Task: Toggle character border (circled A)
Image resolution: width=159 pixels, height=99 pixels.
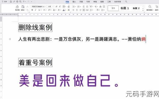Action: click(69, 10)
